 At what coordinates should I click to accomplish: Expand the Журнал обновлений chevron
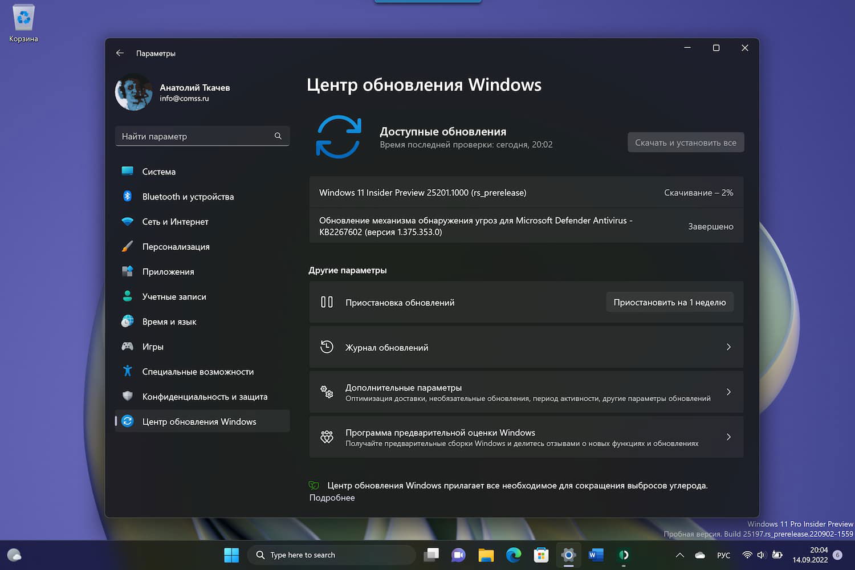click(728, 347)
